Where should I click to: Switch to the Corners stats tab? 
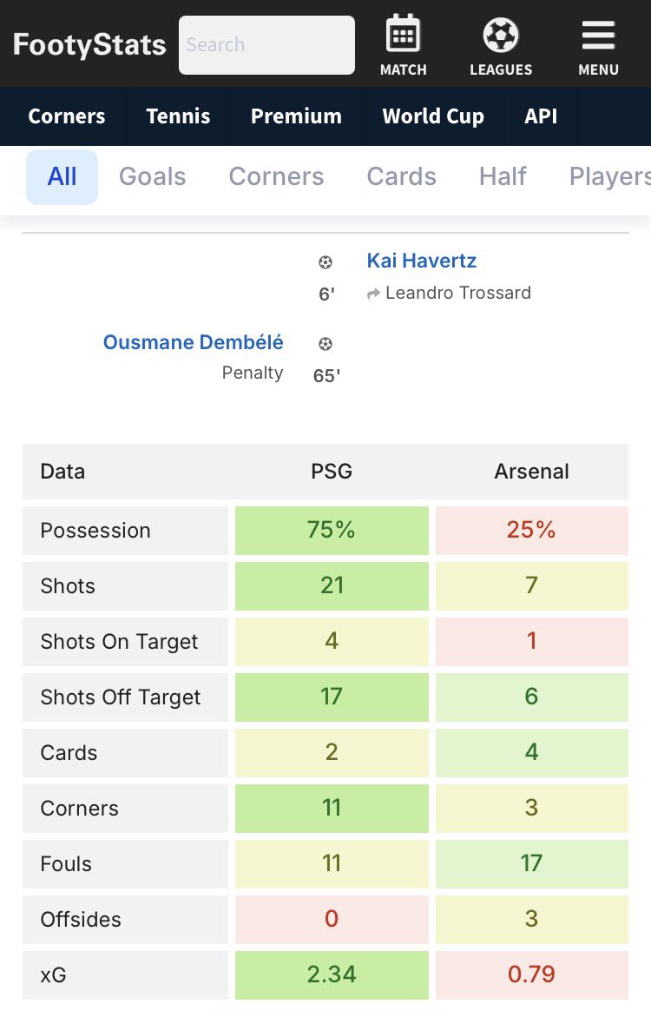[277, 176]
